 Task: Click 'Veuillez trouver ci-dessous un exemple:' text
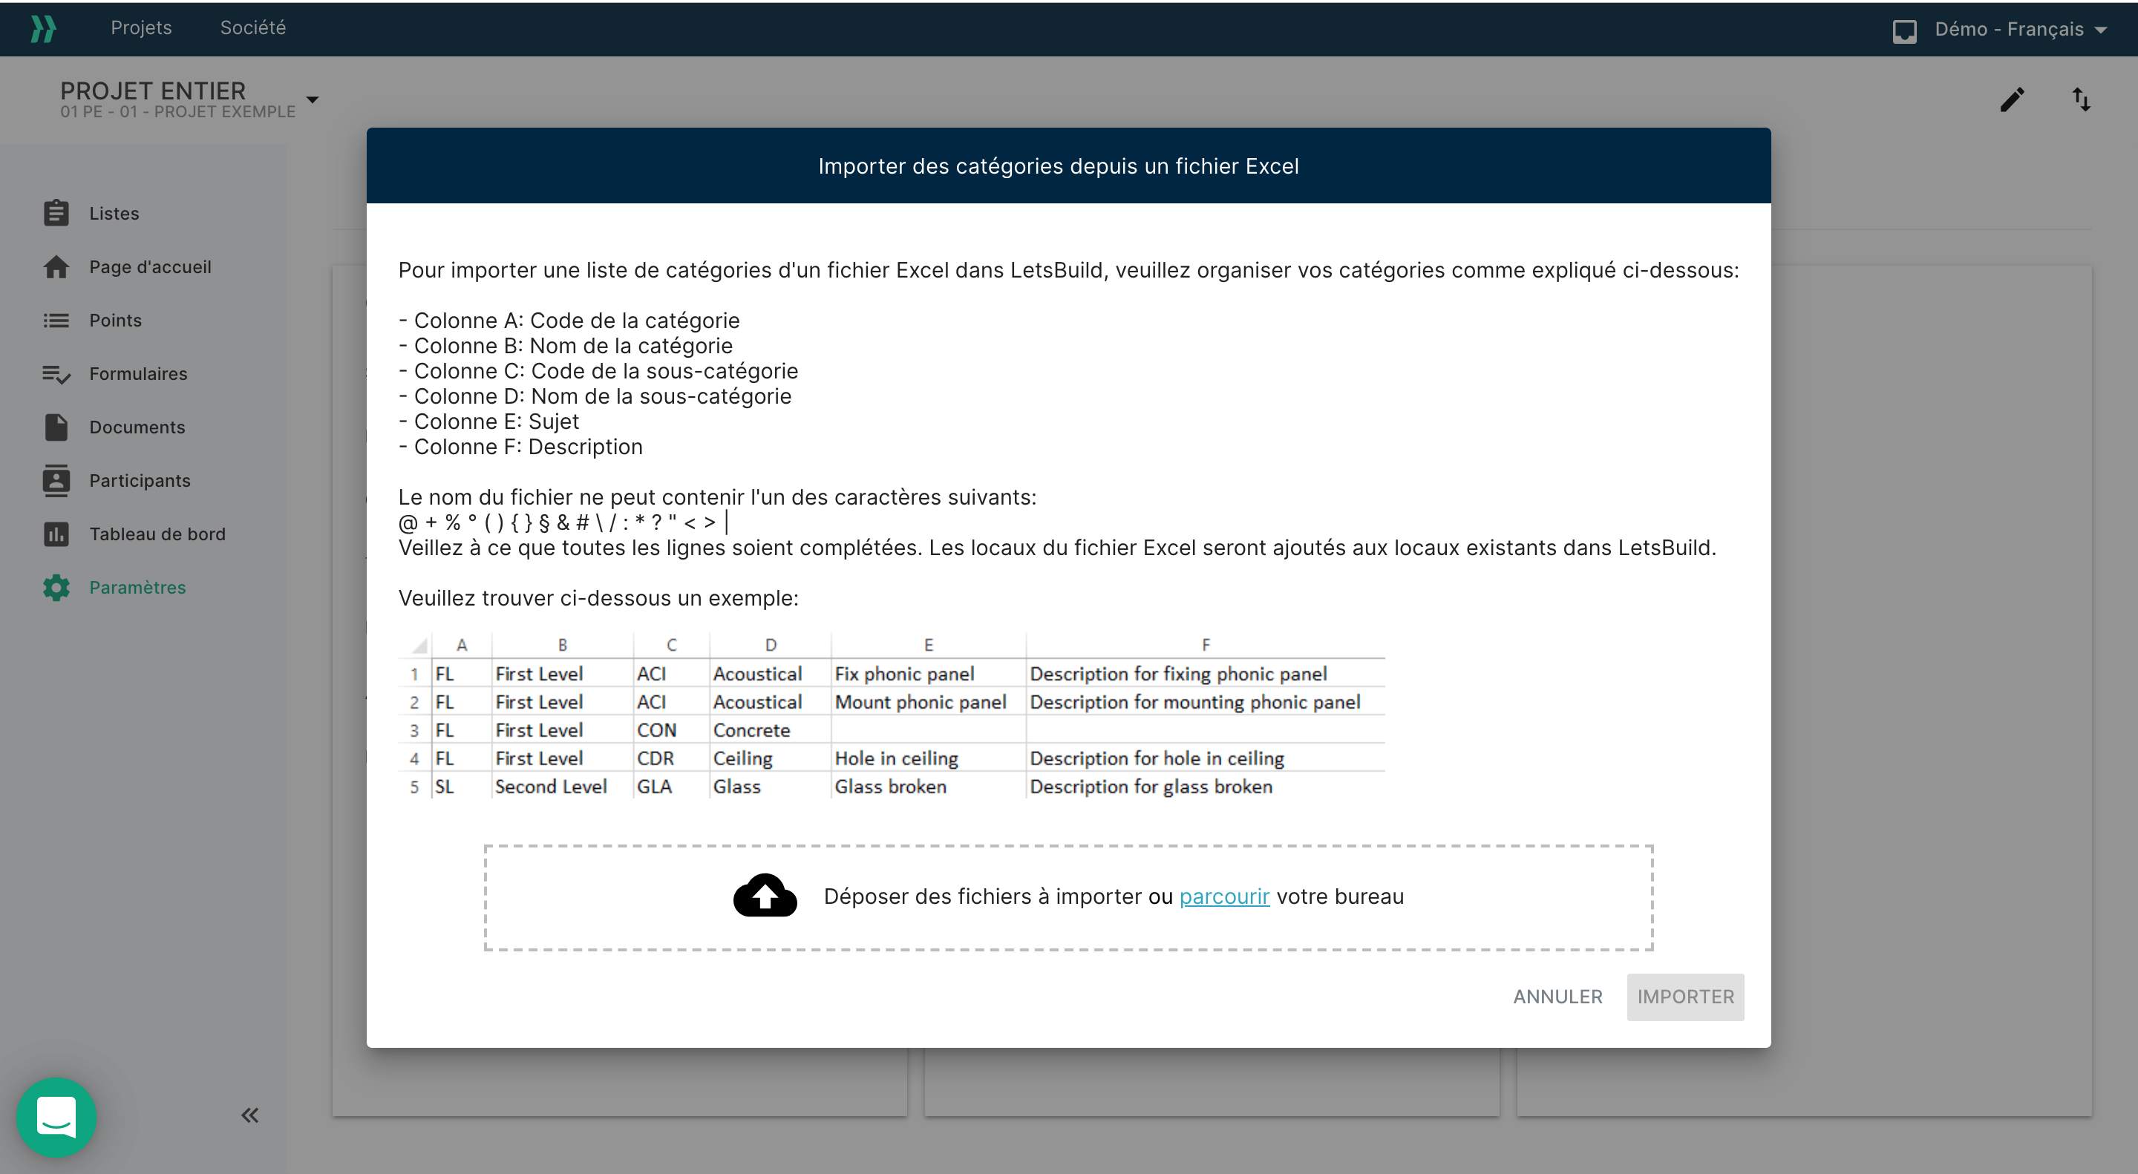[x=598, y=598]
